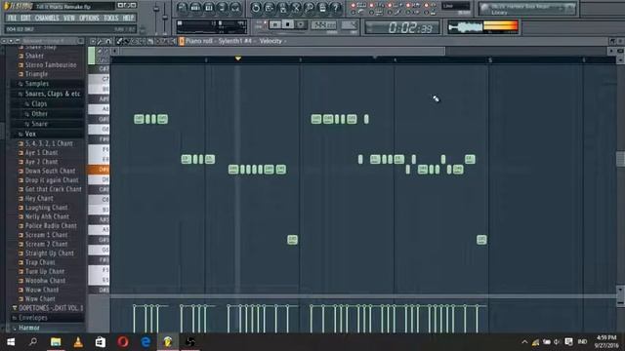This screenshot has height=351, width=625.
Task: Open the Line snap dropdown
Action: click(456, 6)
